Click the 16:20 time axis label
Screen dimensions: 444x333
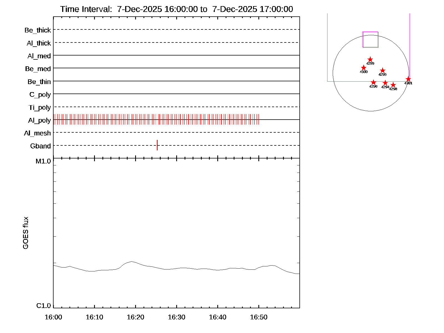(x=135, y=317)
